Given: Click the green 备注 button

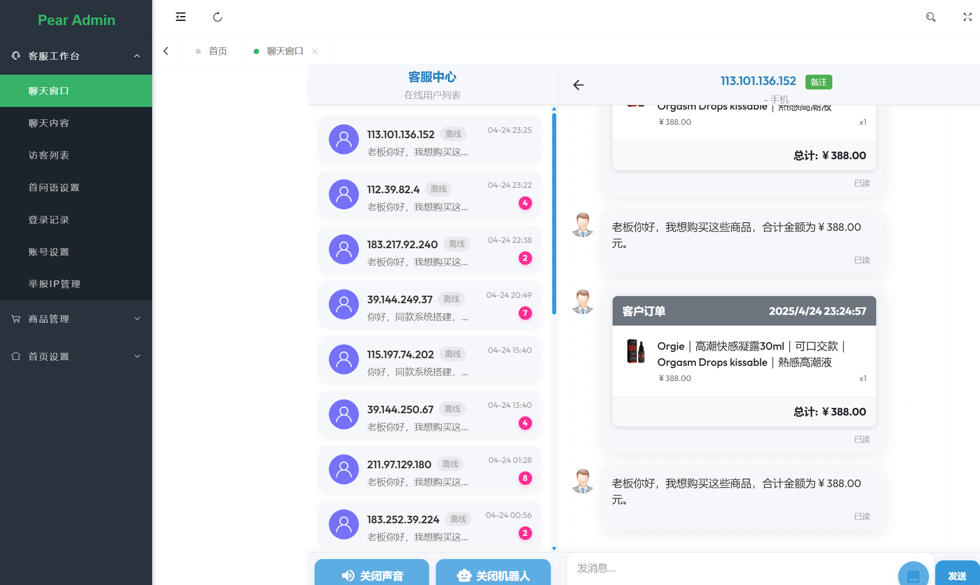Looking at the screenshot, I should coord(818,82).
